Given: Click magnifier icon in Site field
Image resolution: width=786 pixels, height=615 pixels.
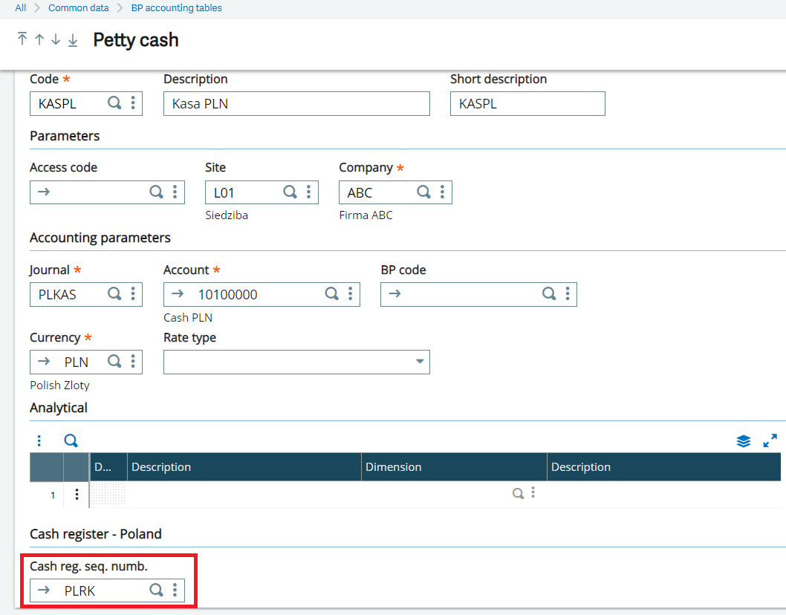Looking at the screenshot, I should click(x=290, y=192).
